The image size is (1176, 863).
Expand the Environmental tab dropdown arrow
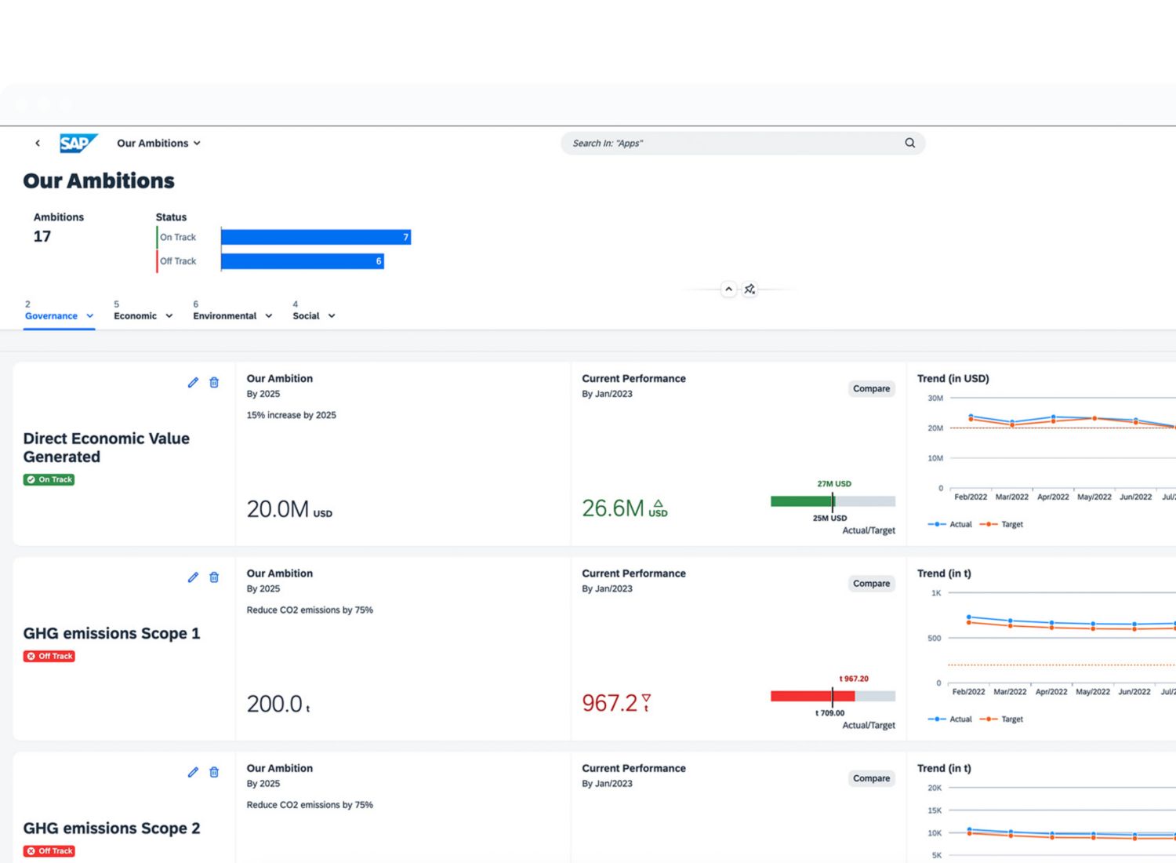[x=269, y=316]
